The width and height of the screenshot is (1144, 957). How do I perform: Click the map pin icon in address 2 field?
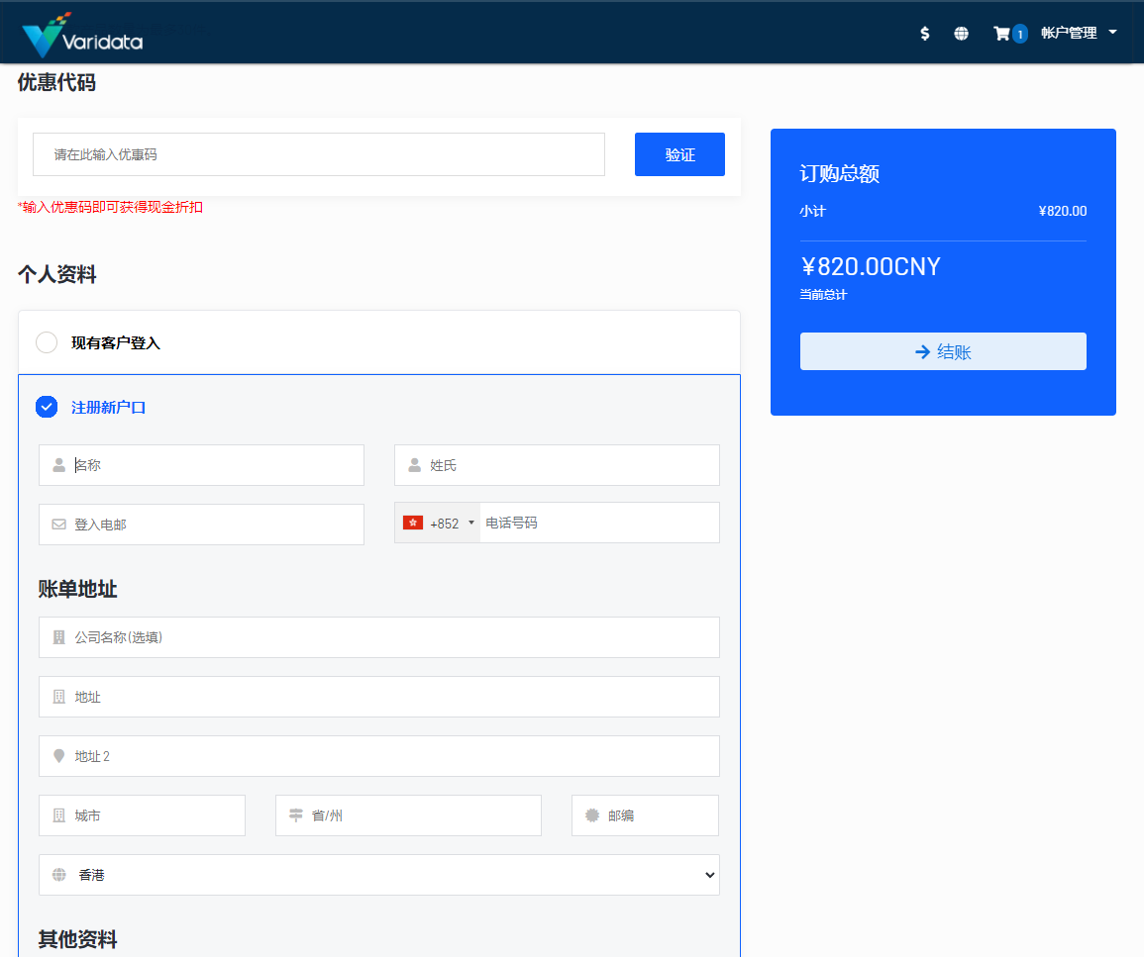click(x=59, y=756)
